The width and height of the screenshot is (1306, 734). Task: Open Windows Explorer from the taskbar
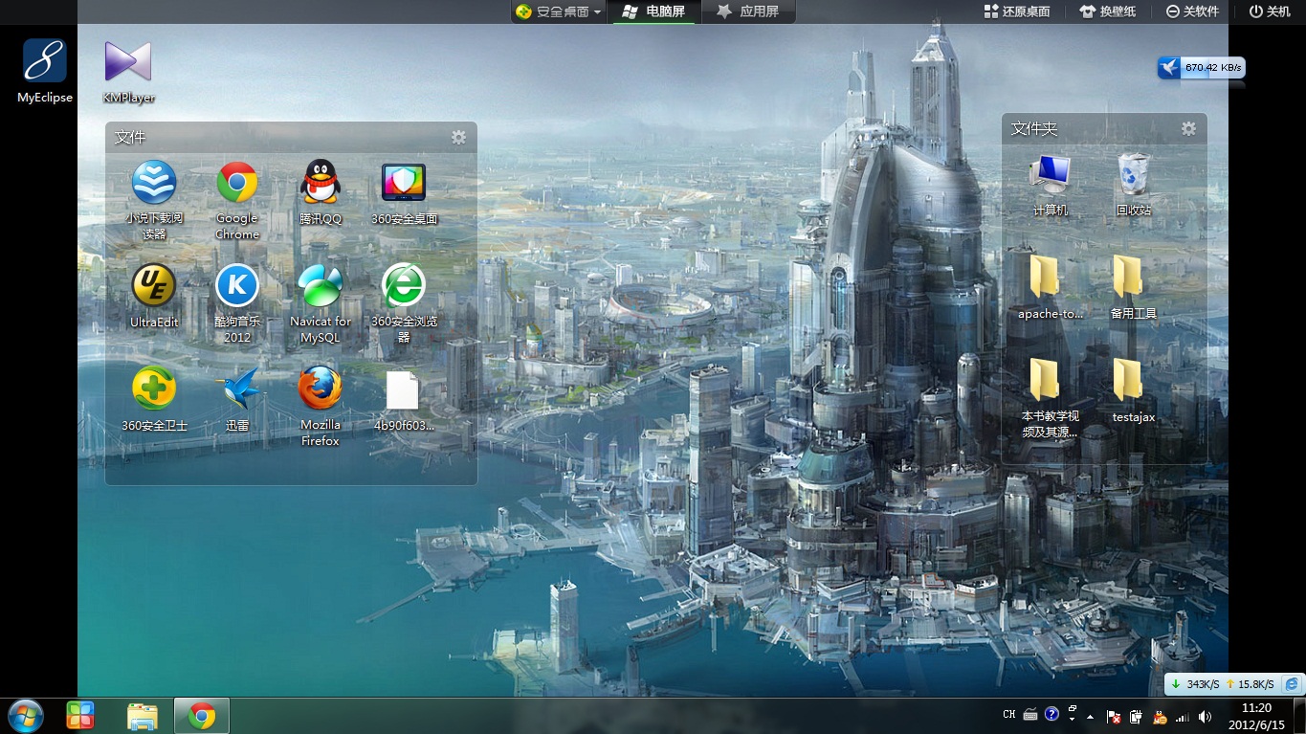coord(143,716)
